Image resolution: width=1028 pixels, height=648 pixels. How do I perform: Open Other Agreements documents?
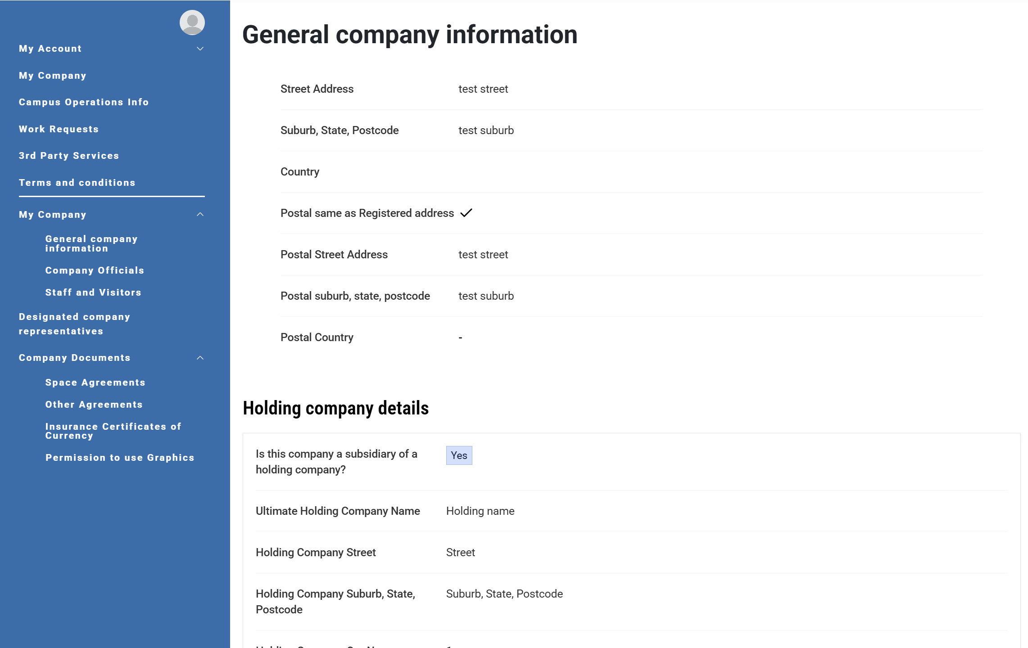94,405
